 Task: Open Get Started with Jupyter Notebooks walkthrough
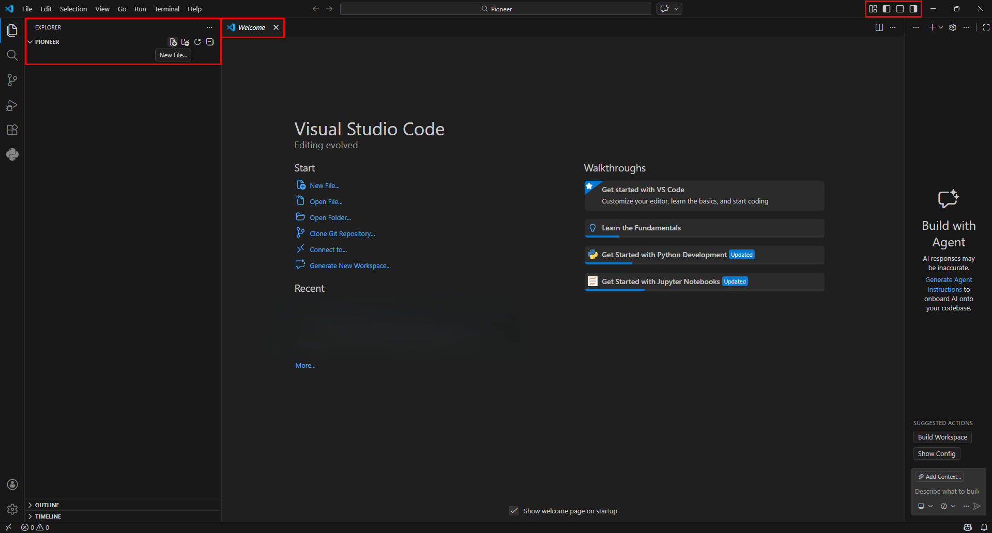[x=704, y=281]
